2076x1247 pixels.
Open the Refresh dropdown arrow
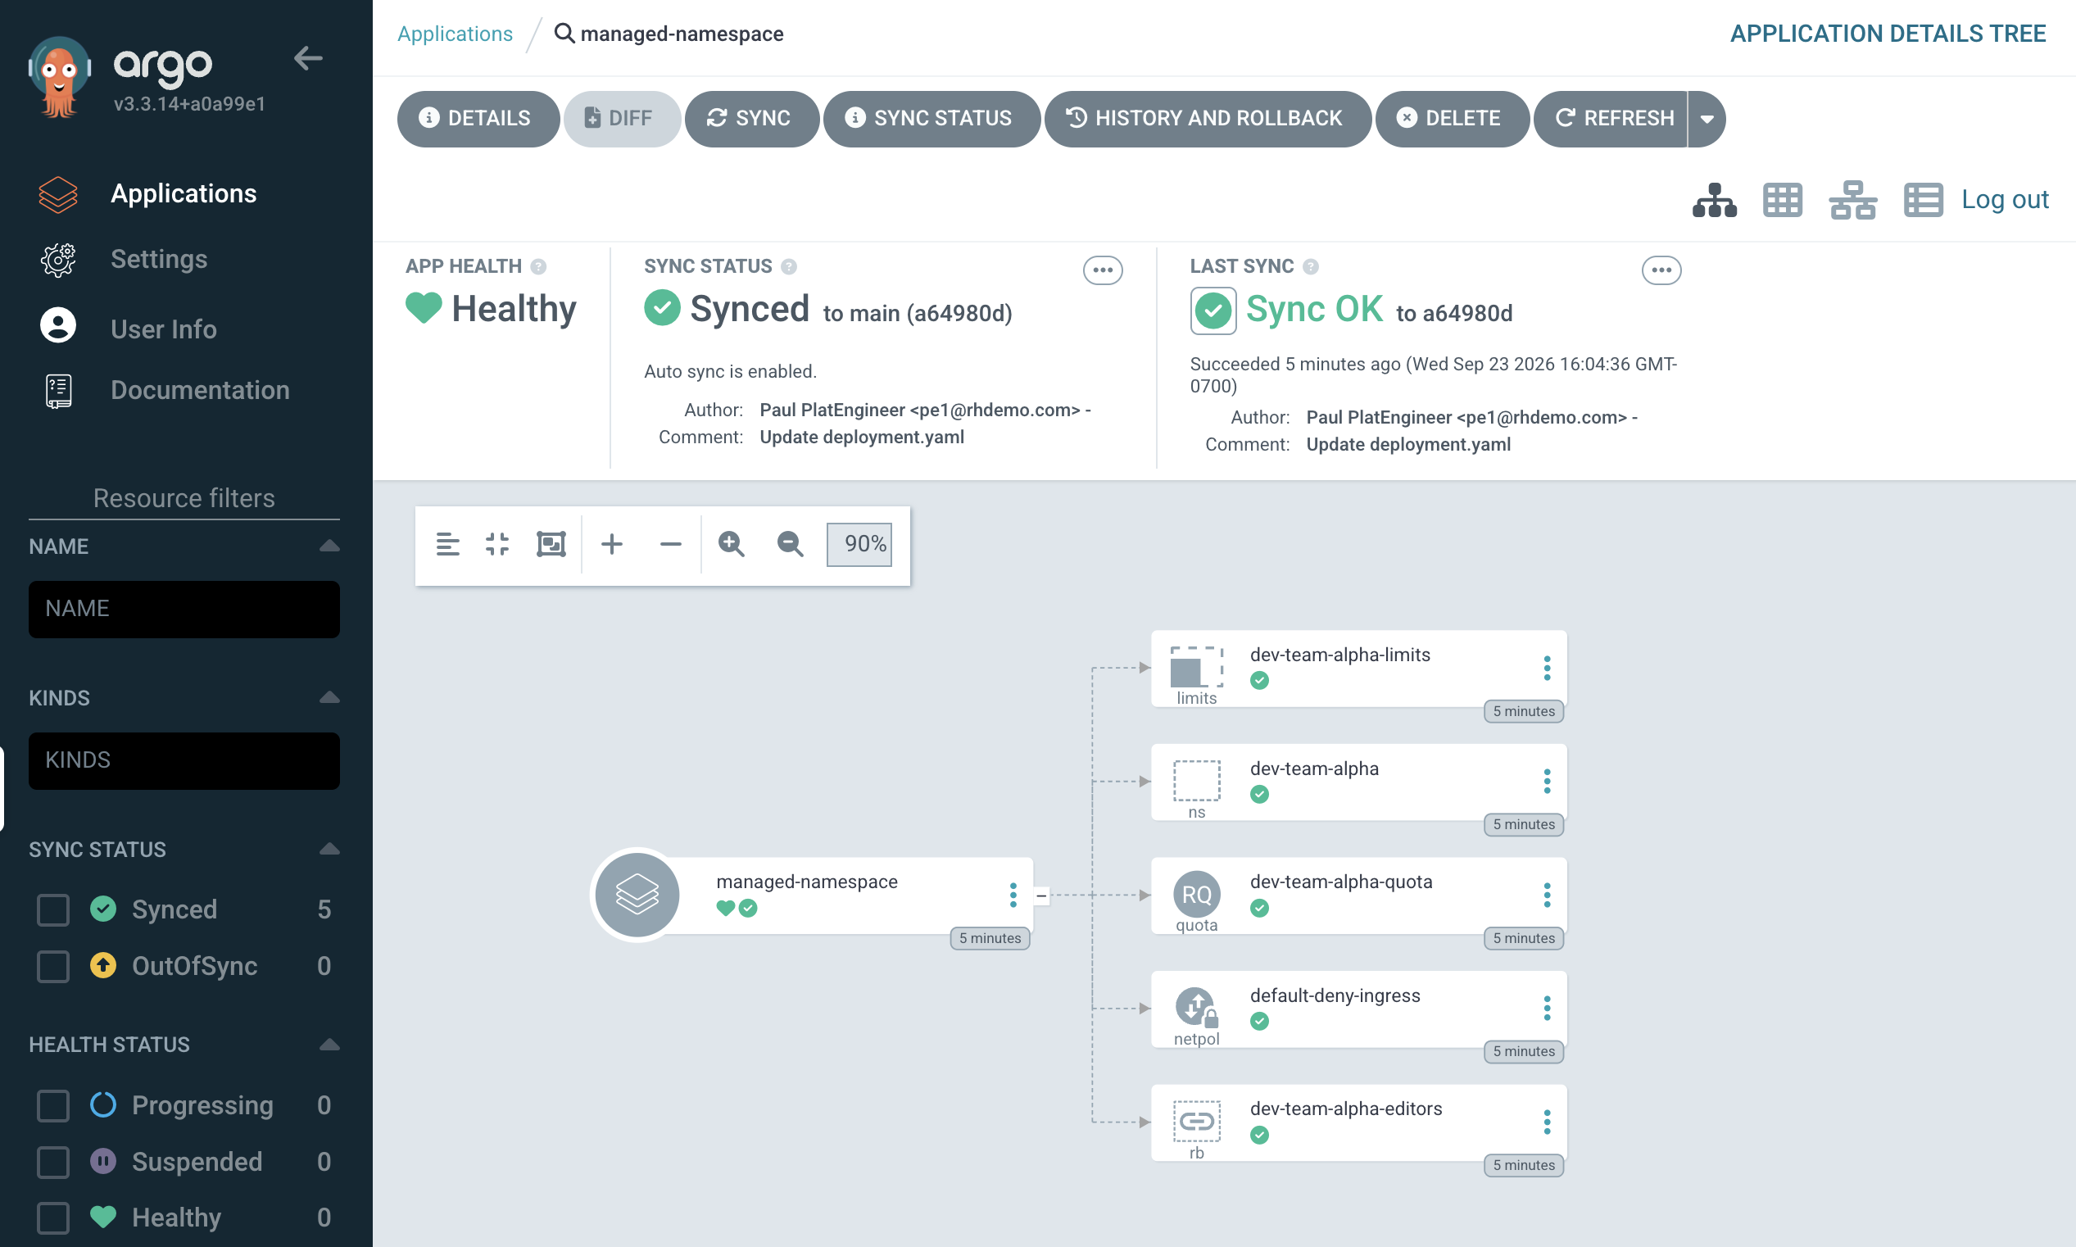[x=1707, y=119]
